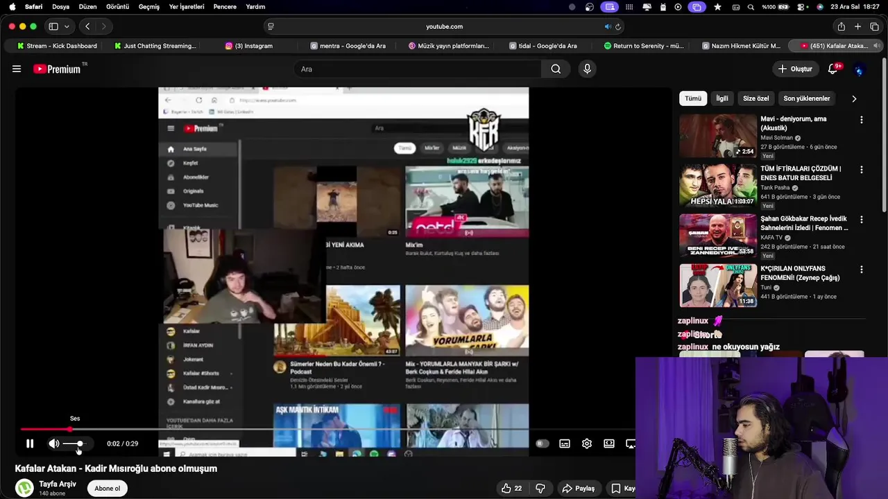
Task: Open the YouTube notifications bell
Action: [833, 69]
